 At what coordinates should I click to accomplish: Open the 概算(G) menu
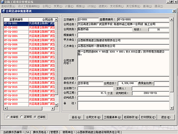tap(80, 6)
